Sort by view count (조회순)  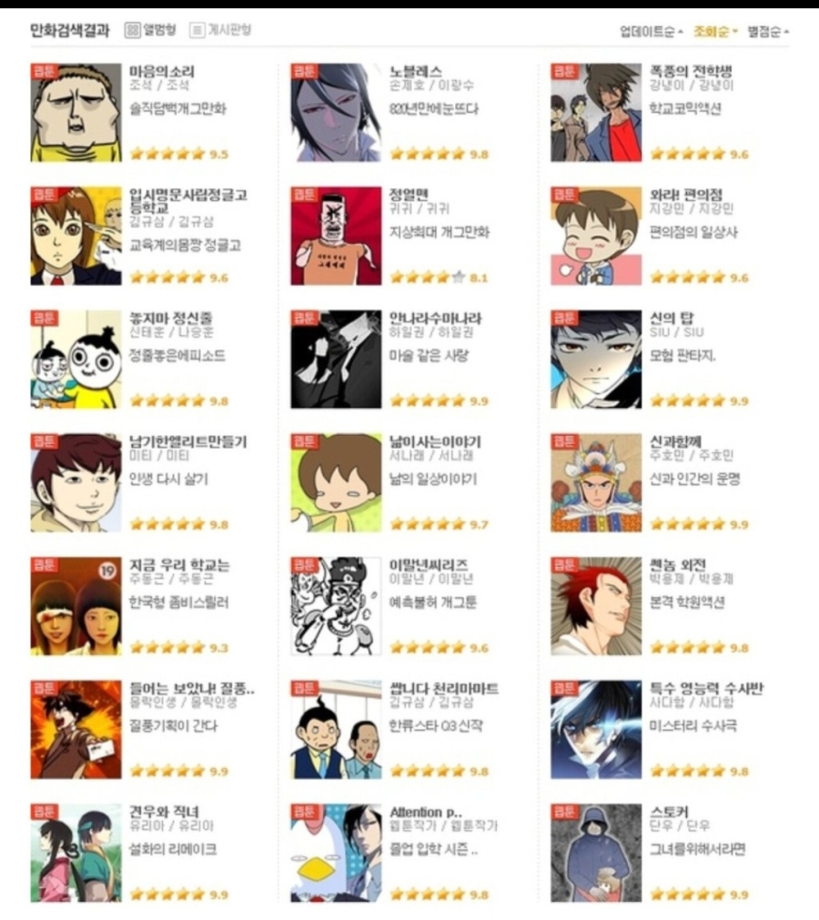[714, 31]
